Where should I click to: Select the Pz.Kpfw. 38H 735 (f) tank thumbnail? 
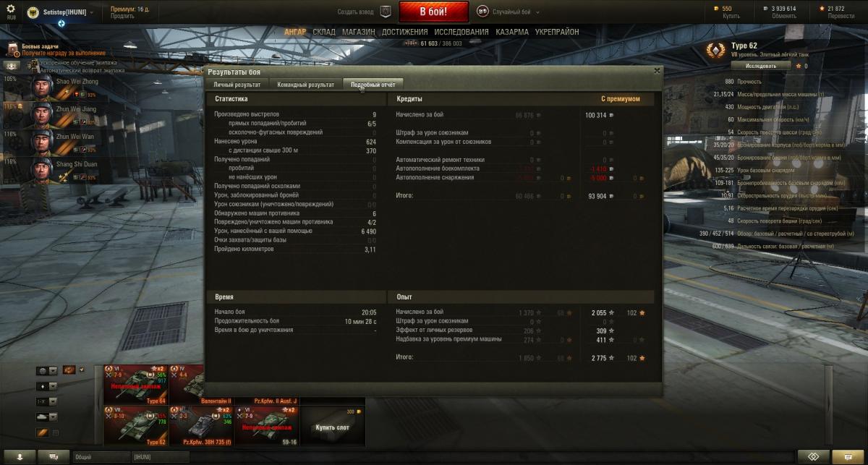click(201, 426)
